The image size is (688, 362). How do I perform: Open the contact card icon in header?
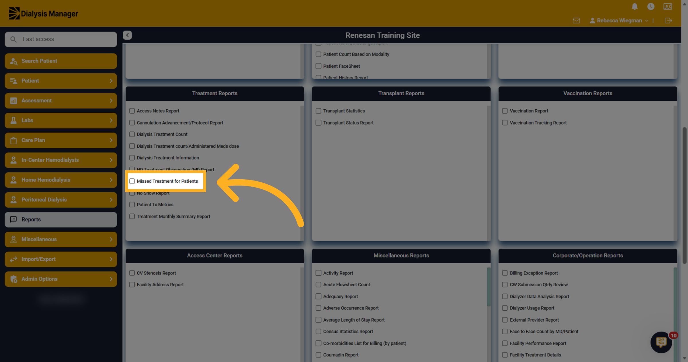click(x=668, y=7)
